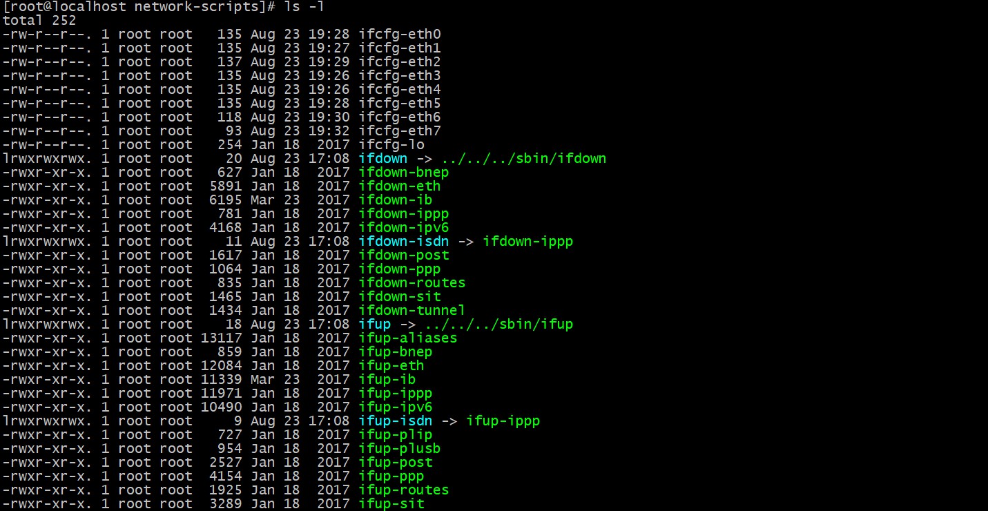Click file size 13117 of ifup-aliases
Screen dimensions: 988x511
[x=222, y=338]
